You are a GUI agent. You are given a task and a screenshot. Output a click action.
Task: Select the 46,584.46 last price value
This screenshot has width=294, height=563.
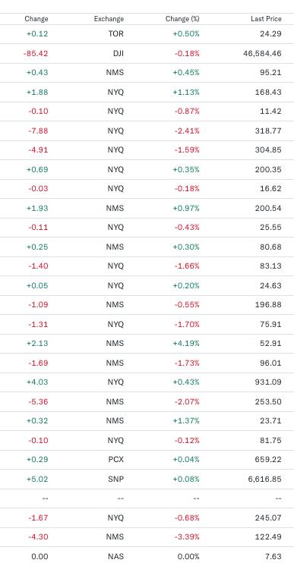tap(262, 54)
